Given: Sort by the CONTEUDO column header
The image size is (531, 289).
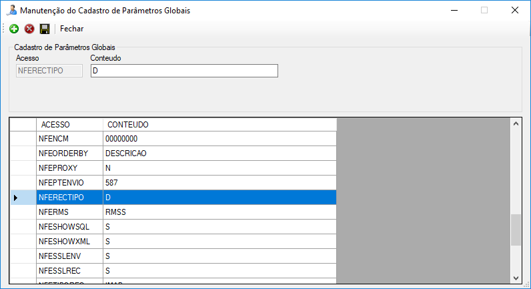Looking at the screenshot, I should tap(219, 125).
